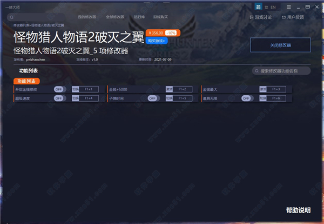Click the search magnifier icon in top search bar
Screen dimensions: 324x224
(11, 17)
